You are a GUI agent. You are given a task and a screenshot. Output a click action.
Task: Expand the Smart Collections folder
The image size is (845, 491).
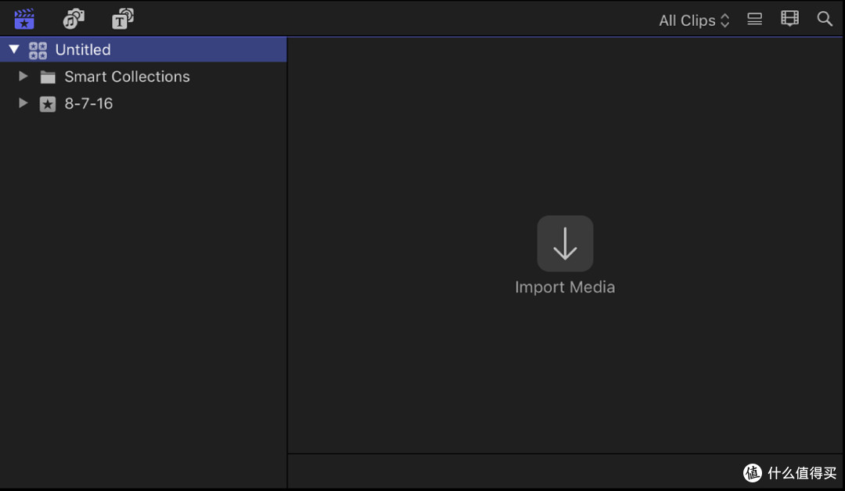pos(23,76)
